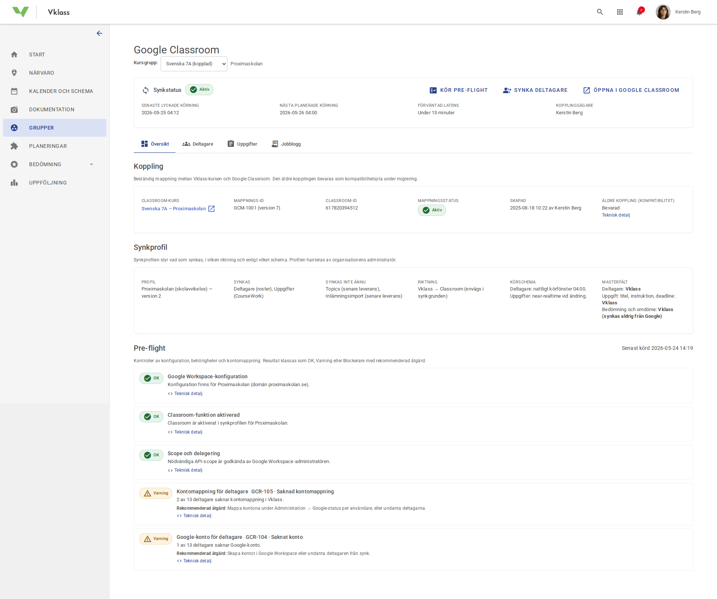Open the Kursgrupp dropdown Svenska 7A
The width and height of the screenshot is (717, 599).
(194, 64)
